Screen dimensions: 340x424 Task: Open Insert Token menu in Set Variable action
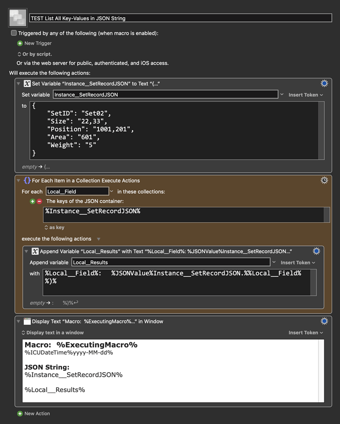(306, 95)
